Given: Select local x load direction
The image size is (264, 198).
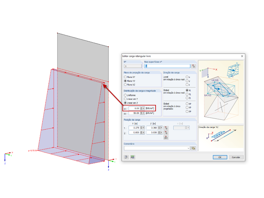Looking at the screenshot, I should (x=187, y=77).
